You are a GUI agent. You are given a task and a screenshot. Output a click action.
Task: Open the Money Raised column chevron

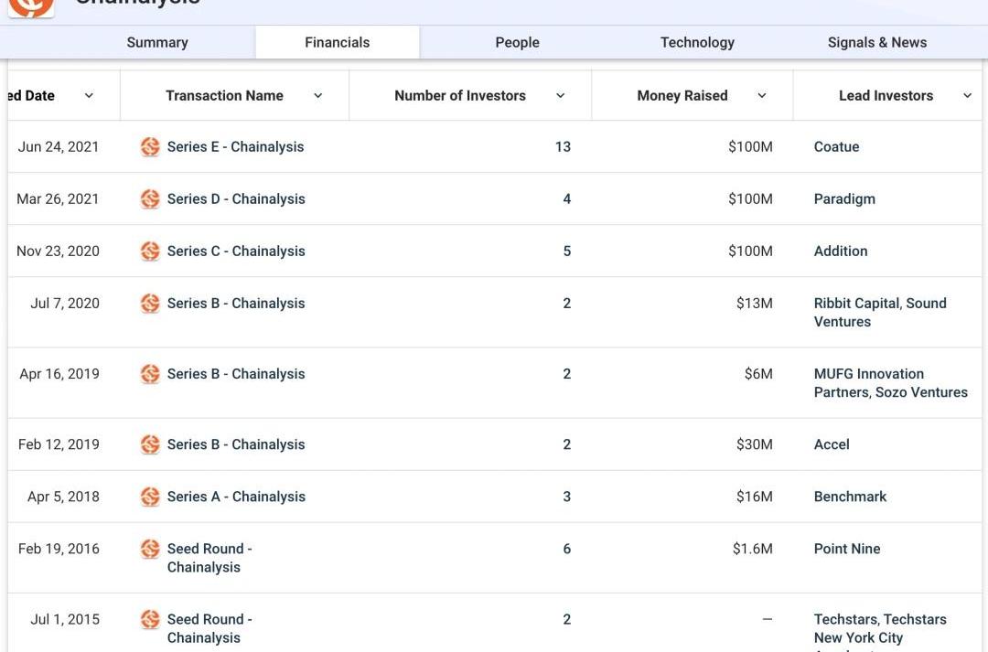(761, 96)
